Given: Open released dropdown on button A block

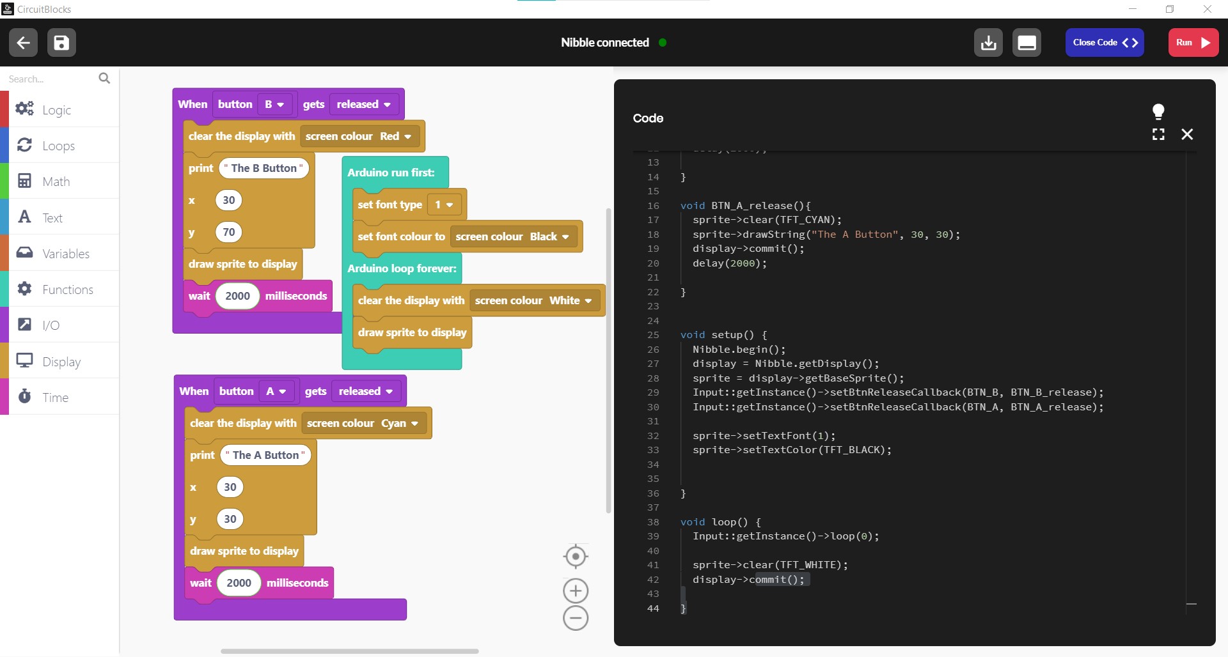Looking at the screenshot, I should [x=366, y=391].
